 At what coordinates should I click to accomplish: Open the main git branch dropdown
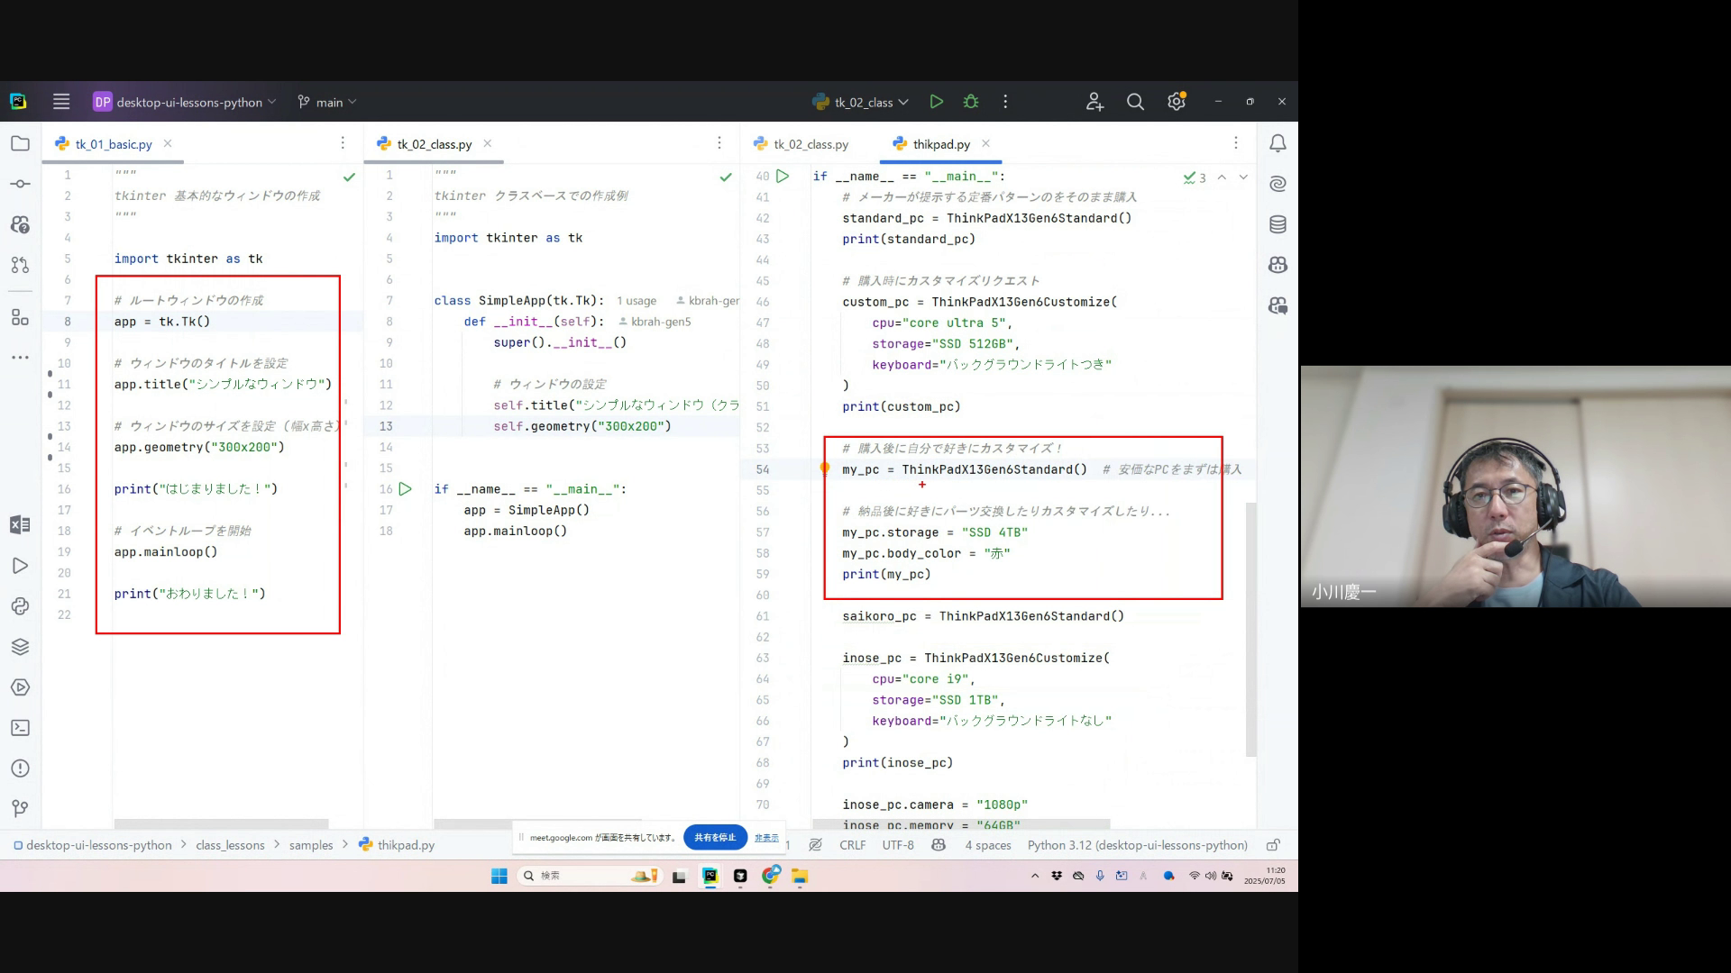327,102
